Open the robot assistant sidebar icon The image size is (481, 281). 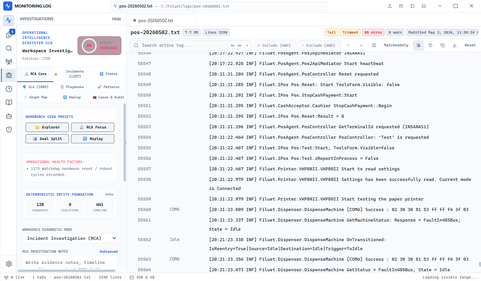[9, 116]
